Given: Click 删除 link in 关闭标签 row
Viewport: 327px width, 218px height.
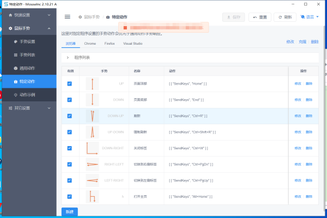Looking at the screenshot, I should [x=309, y=148].
